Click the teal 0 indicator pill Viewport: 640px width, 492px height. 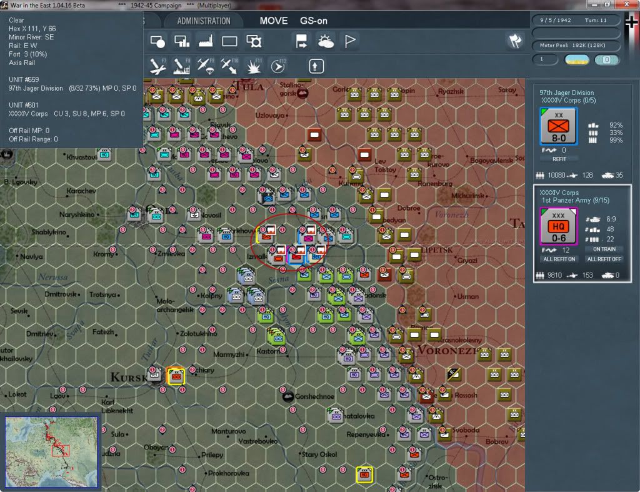pos(606,59)
